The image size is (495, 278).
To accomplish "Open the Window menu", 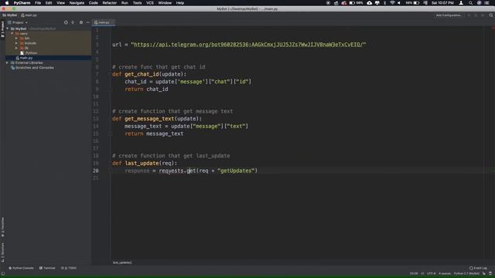I will (x=165, y=3).
